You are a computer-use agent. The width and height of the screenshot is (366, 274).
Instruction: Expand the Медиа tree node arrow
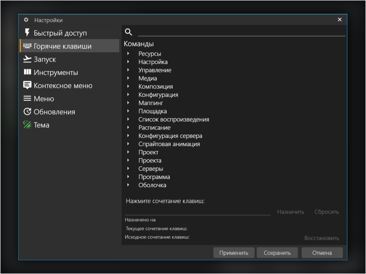point(128,78)
